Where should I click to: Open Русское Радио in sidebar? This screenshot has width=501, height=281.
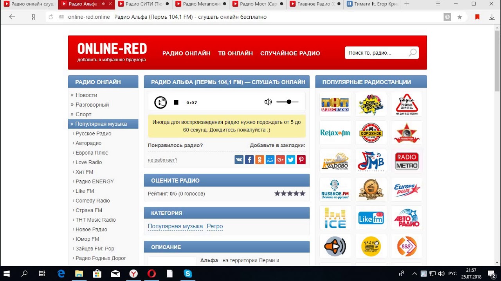click(x=94, y=133)
